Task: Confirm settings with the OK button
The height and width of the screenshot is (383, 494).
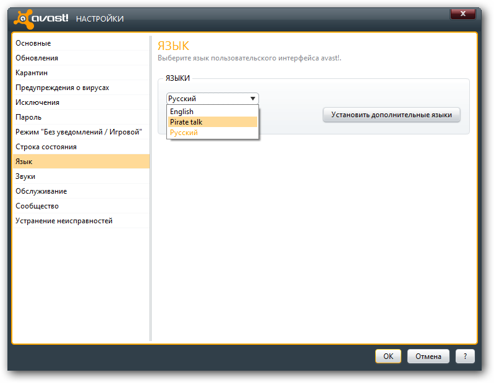Action: click(388, 356)
